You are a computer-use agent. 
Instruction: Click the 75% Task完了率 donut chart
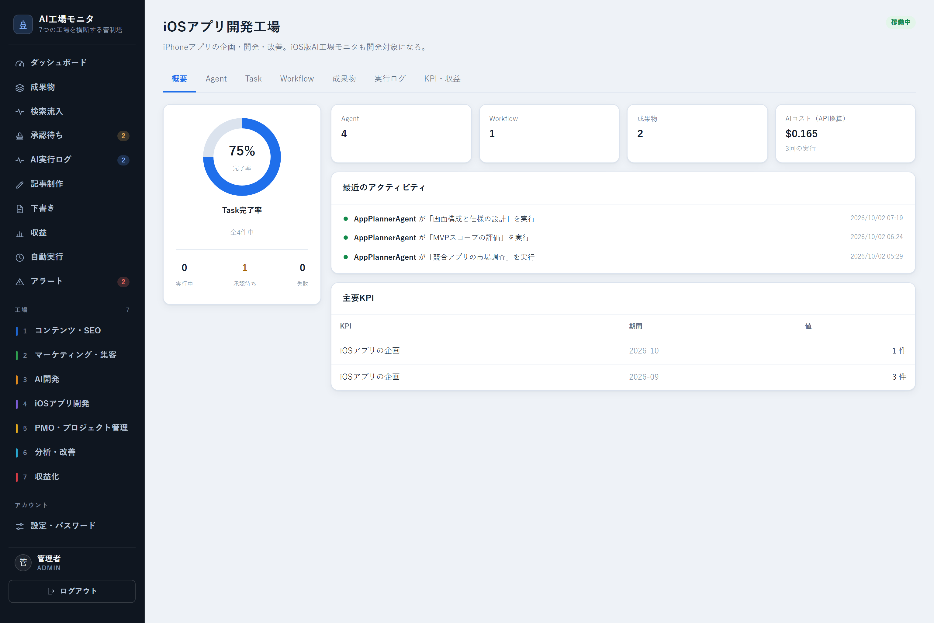(x=242, y=157)
